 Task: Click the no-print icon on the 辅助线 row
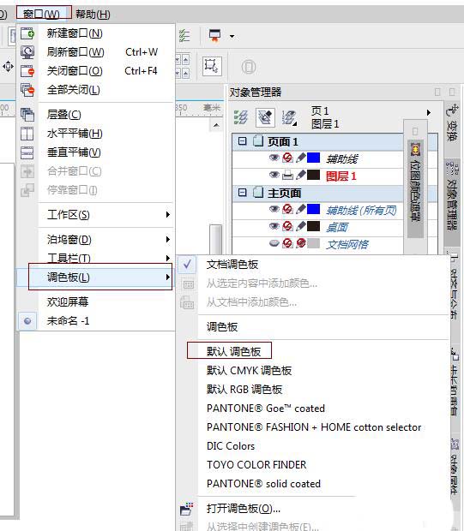(287, 158)
